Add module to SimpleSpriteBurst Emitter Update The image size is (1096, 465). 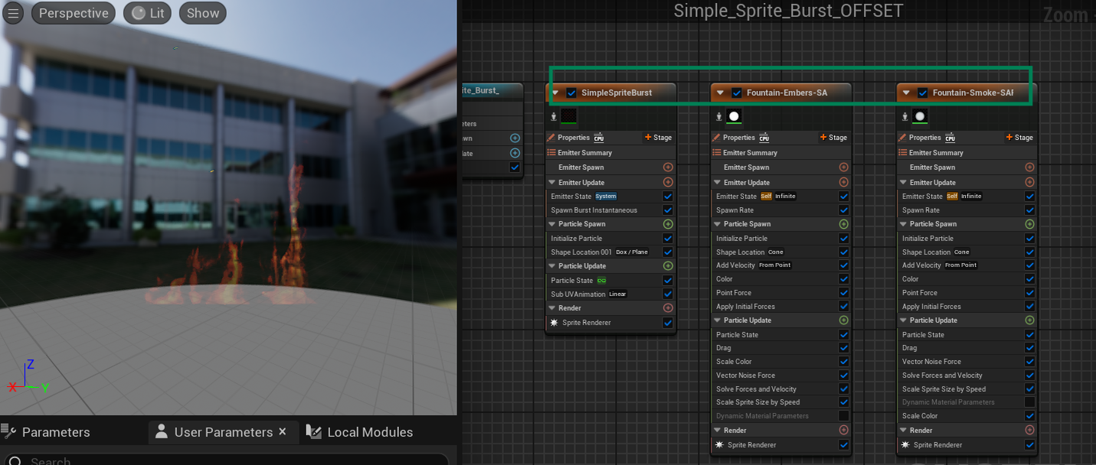[x=668, y=182]
